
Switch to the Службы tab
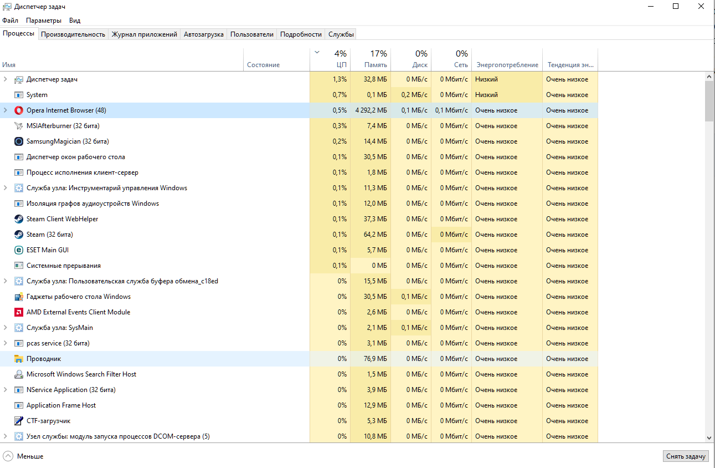341,34
